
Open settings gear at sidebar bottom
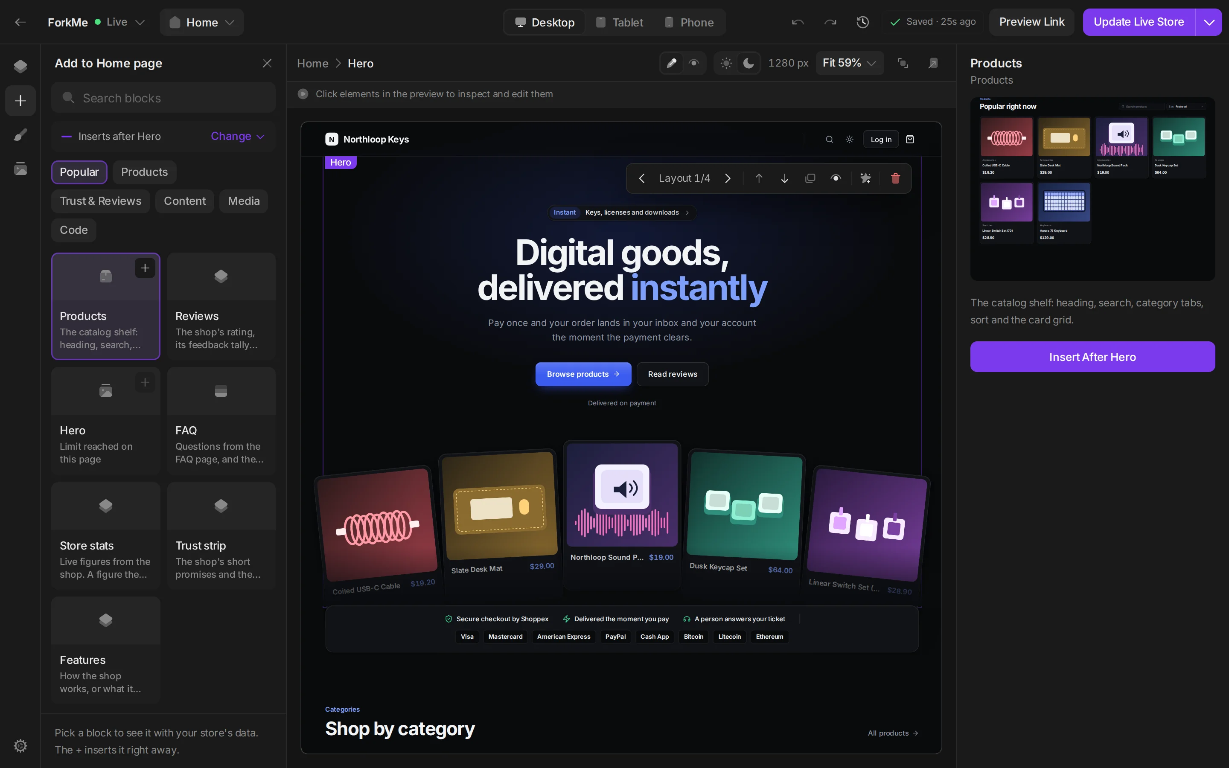tap(20, 745)
